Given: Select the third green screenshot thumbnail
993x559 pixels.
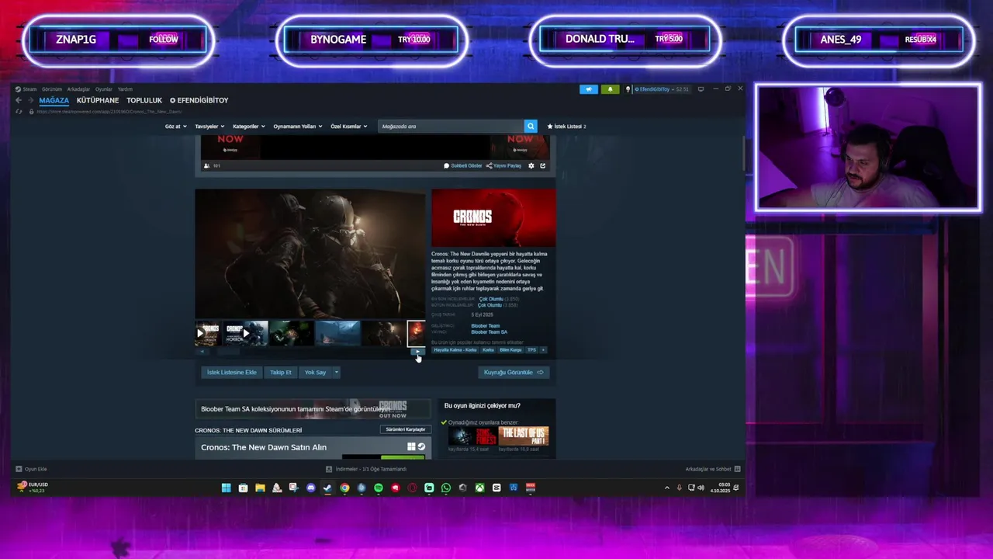Looking at the screenshot, I should coord(292,333).
